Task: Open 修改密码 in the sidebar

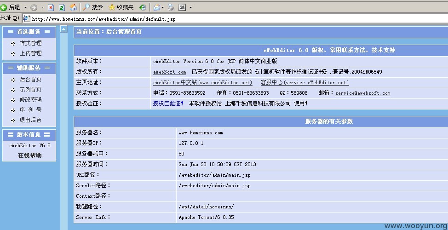Action: pos(30,100)
